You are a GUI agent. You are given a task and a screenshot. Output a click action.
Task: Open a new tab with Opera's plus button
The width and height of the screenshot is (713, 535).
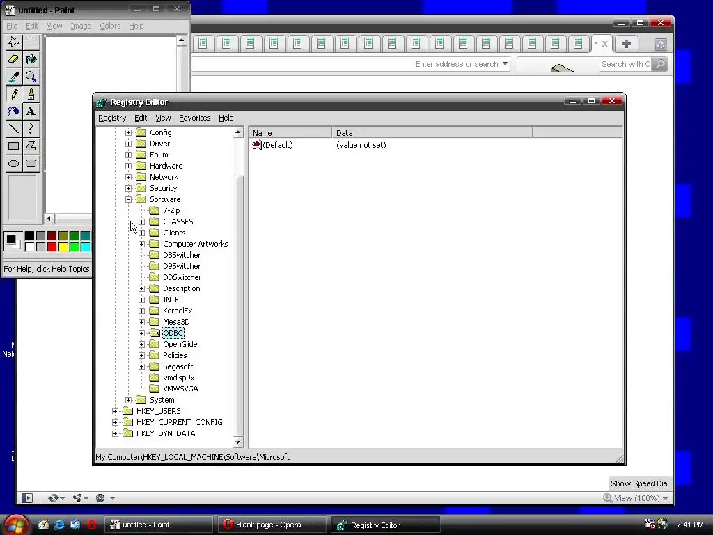click(626, 44)
